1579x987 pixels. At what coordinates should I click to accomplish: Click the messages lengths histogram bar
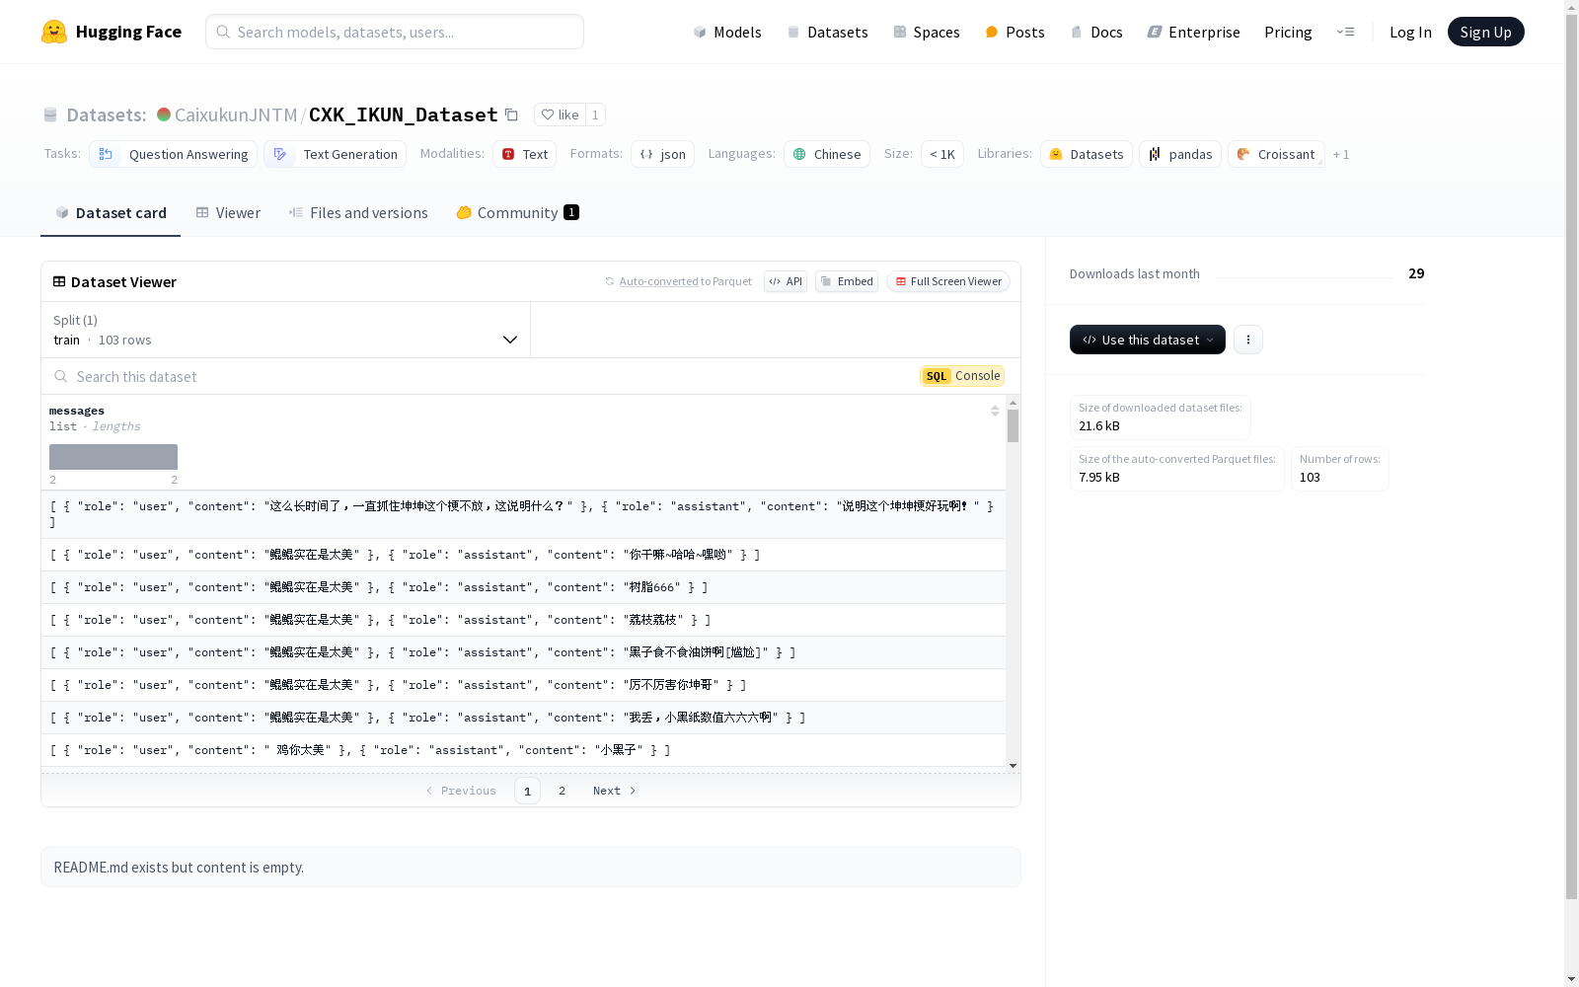pos(113,456)
